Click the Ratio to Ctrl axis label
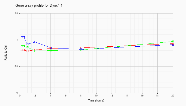 (6, 53)
